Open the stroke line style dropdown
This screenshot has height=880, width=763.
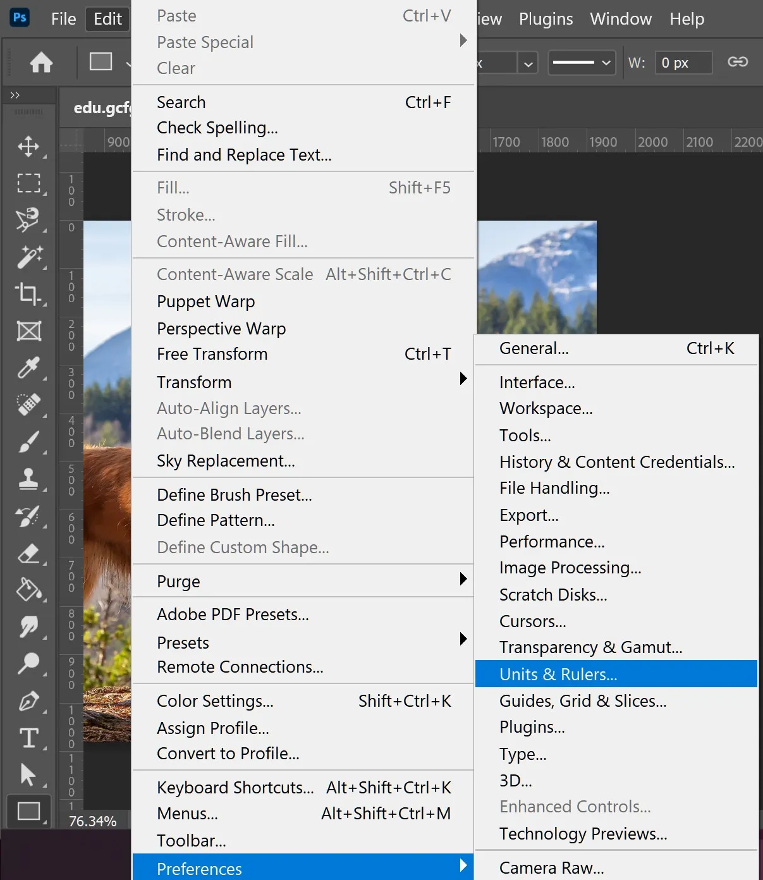coord(582,63)
